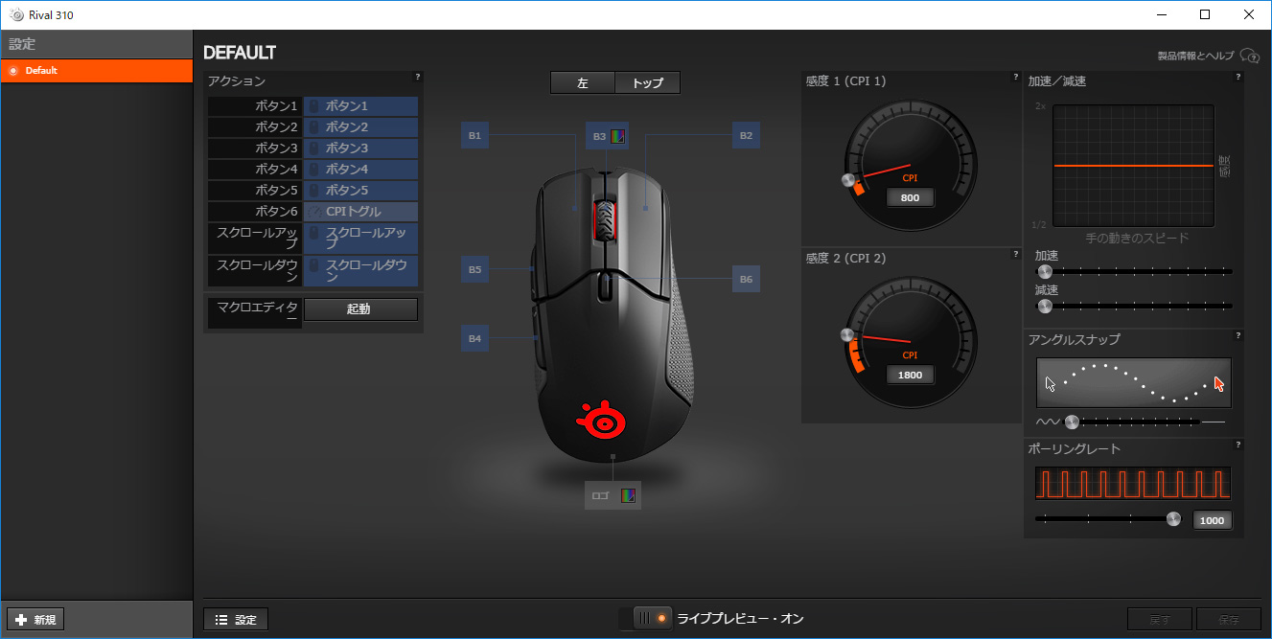Switch to the left side view tab
The width and height of the screenshot is (1272, 639).
(x=582, y=83)
